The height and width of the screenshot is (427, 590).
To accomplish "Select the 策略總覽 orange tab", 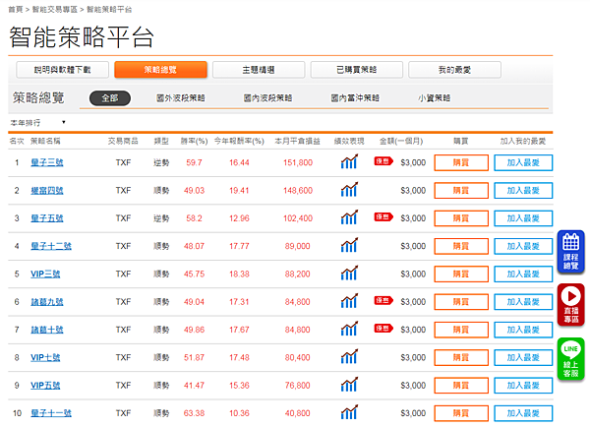I will [160, 70].
